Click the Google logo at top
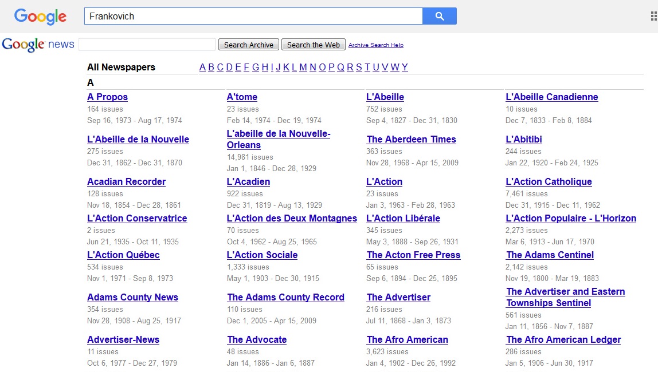Screen dimensions: 658x372 pyautogui.click(x=40, y=17)
